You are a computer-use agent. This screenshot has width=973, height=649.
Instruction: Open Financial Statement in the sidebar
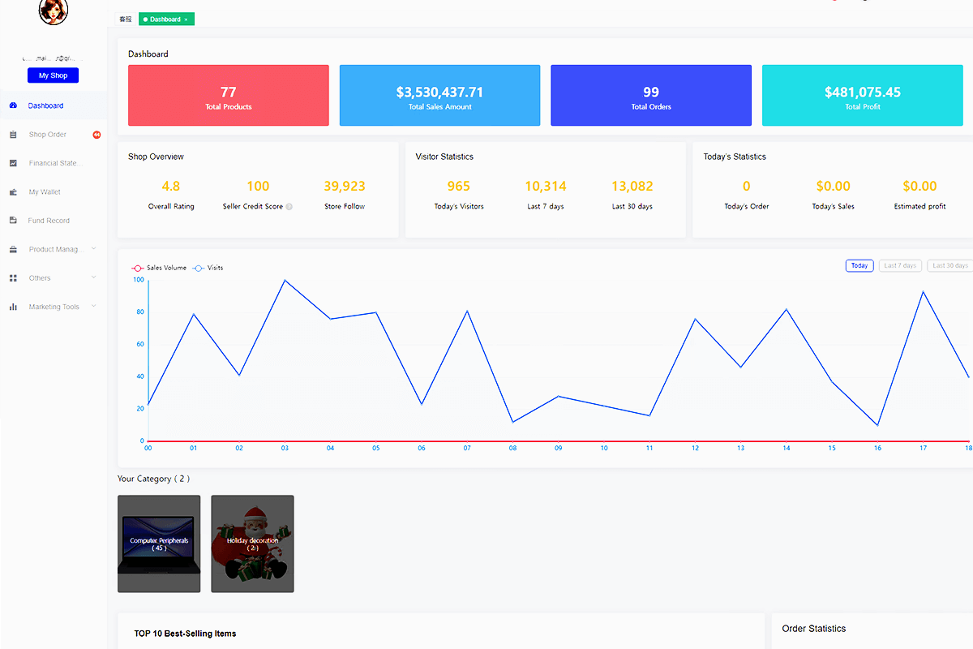tap(54, 163)
